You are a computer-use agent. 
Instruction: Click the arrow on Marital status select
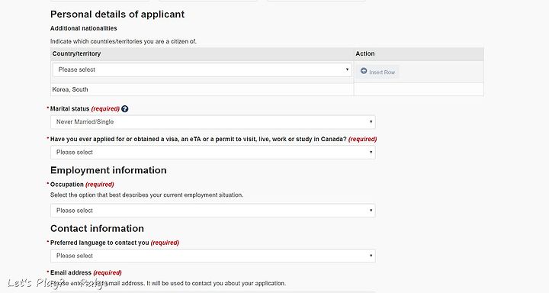point(371,122)
